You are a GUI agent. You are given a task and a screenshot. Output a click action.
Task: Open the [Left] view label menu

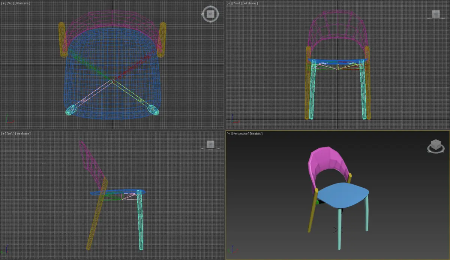click(x=10, y=133)
